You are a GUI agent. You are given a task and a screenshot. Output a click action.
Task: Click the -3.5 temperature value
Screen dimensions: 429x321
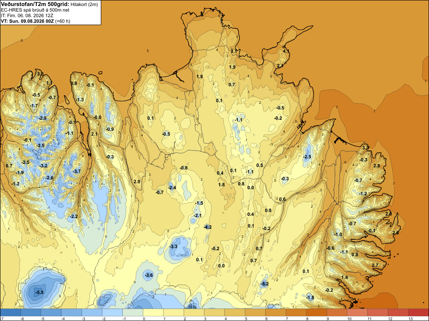click(x=40, y=145)
